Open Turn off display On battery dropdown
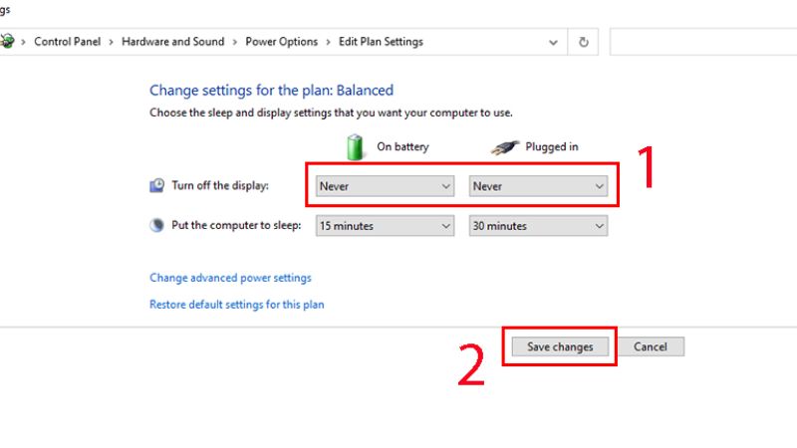This screenshot has height=448, width=797. tap(386, 186)
